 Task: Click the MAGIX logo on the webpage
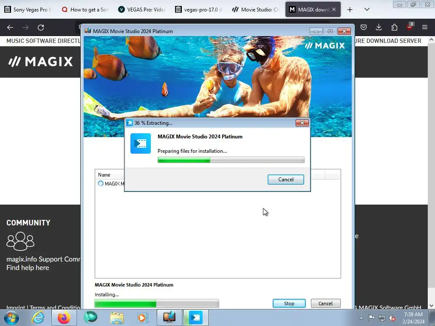point(40,62)
